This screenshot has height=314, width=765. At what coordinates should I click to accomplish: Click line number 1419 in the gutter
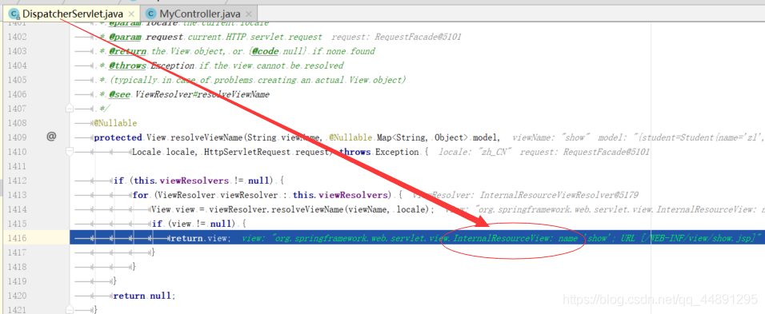point(18,281)
